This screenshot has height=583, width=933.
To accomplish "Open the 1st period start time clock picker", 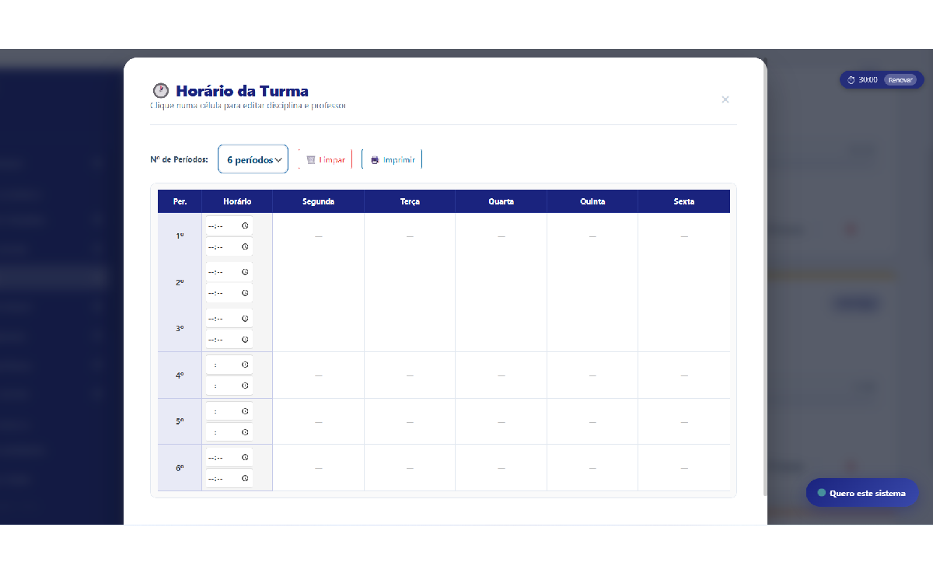I will click(x=245, y=225).
